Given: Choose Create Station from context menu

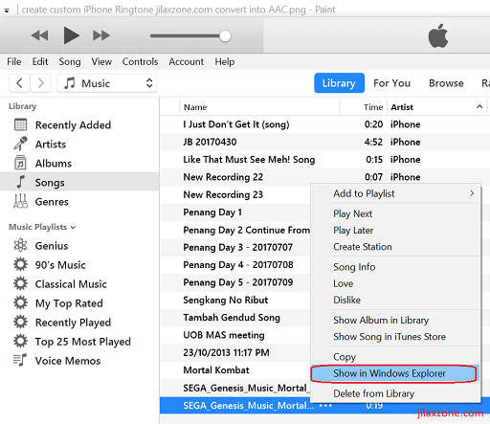Looking at the screenshot, I should 395,247.
